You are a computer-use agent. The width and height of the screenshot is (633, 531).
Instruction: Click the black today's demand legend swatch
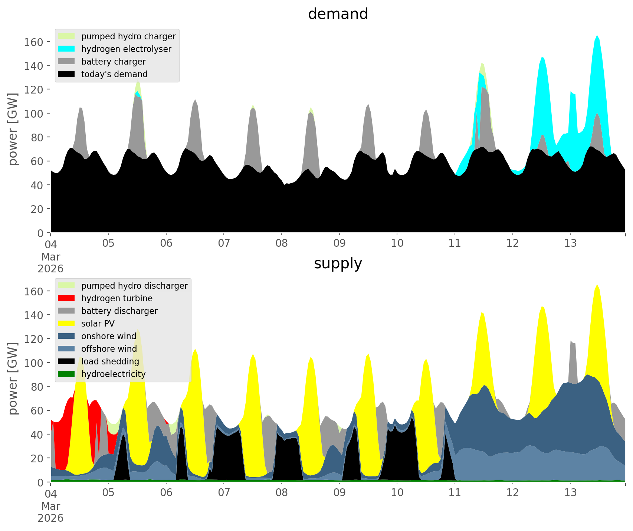coord(66,74)
